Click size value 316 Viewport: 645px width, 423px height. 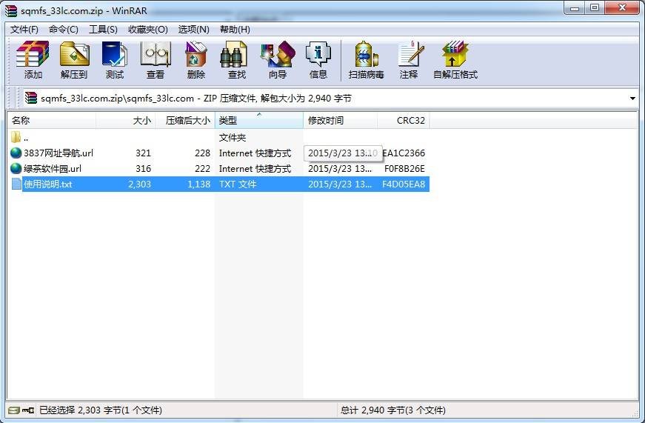coord(143,169)
